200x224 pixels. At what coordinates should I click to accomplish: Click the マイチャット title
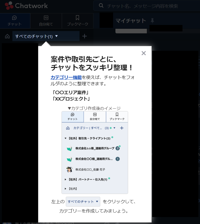pos(131,21)
